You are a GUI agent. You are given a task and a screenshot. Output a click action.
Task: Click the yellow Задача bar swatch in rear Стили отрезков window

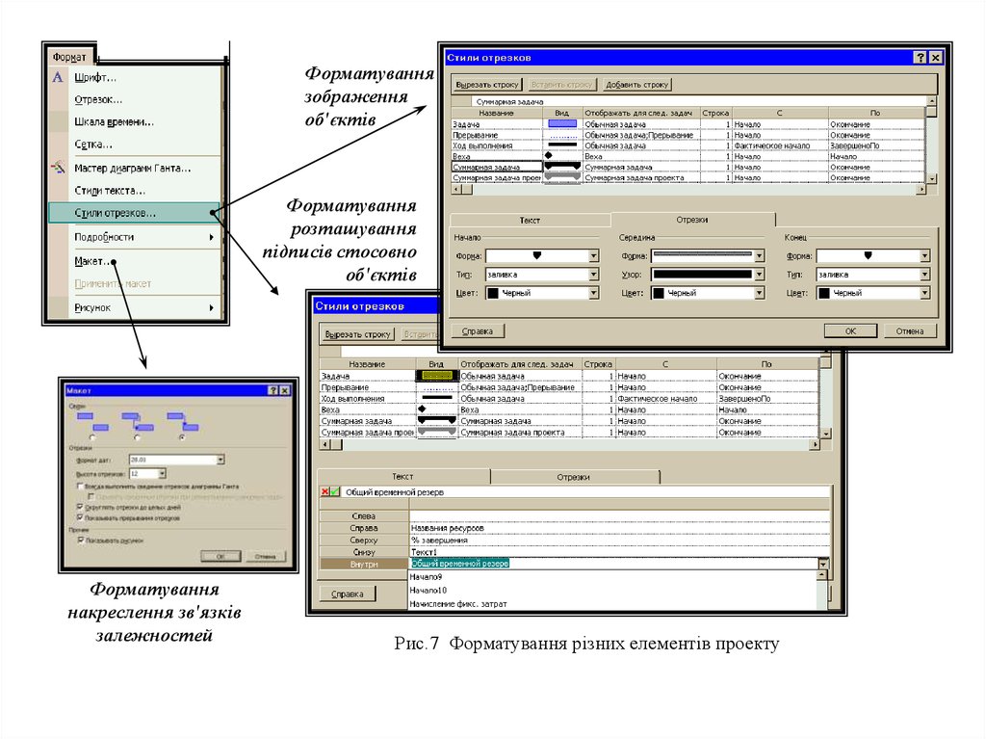(437, 375)
